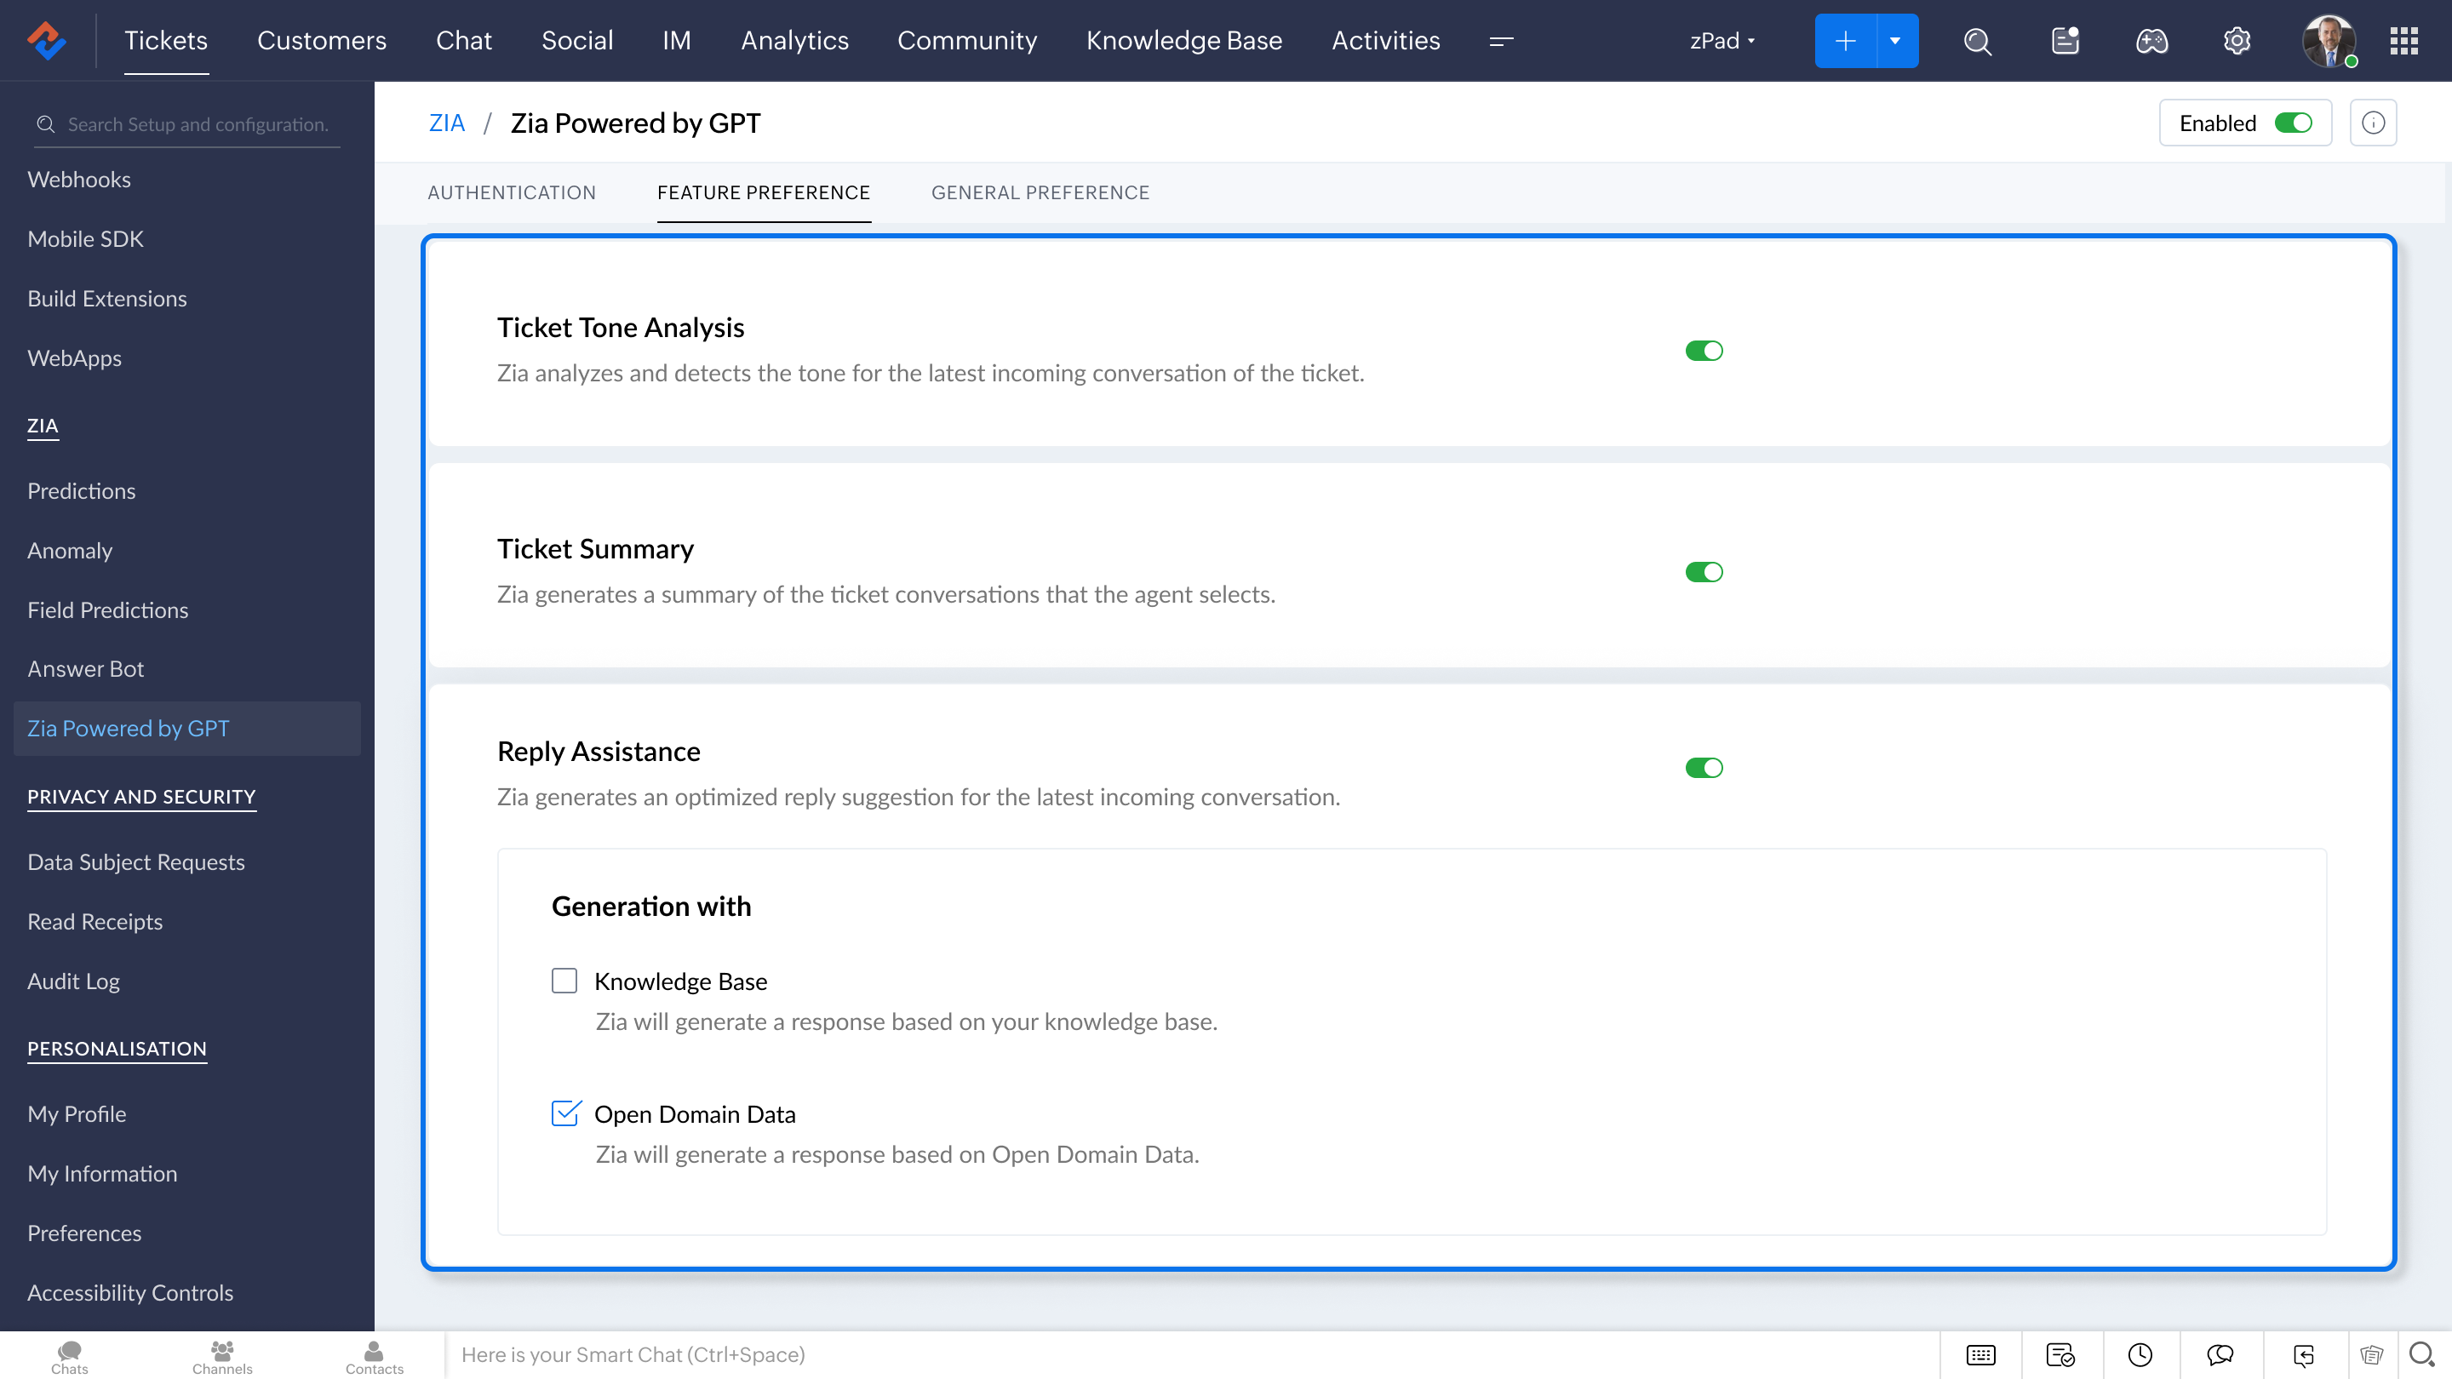Uncheck the Open Domain Data checkbox
The height and width of the screenshot is (1379, 2452).
coord(564,1113)
